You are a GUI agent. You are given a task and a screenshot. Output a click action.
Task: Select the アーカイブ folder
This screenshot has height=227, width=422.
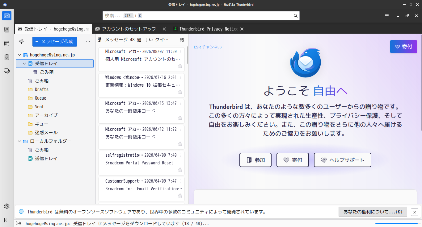(x=55, y=115)
